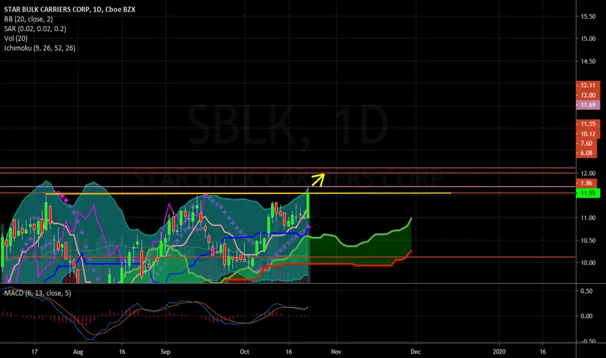The width and height of the screenshot is (606, 358).
Task: Click the Oct label on time axis
Action: (x=244, y=351)
